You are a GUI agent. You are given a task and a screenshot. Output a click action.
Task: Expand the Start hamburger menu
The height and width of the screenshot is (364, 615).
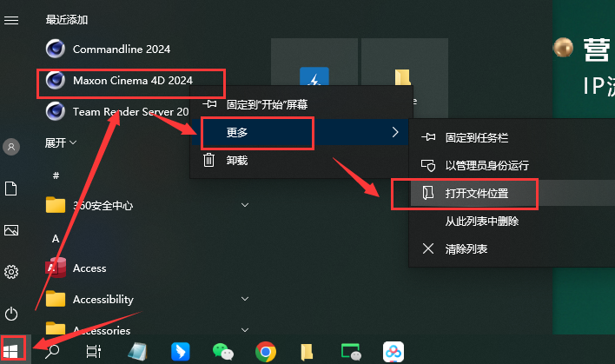click(12, 19)
